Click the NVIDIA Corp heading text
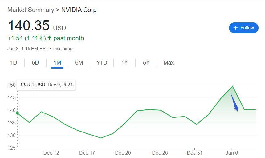This screenshot has width=265, height=158. tap(79, 10)
